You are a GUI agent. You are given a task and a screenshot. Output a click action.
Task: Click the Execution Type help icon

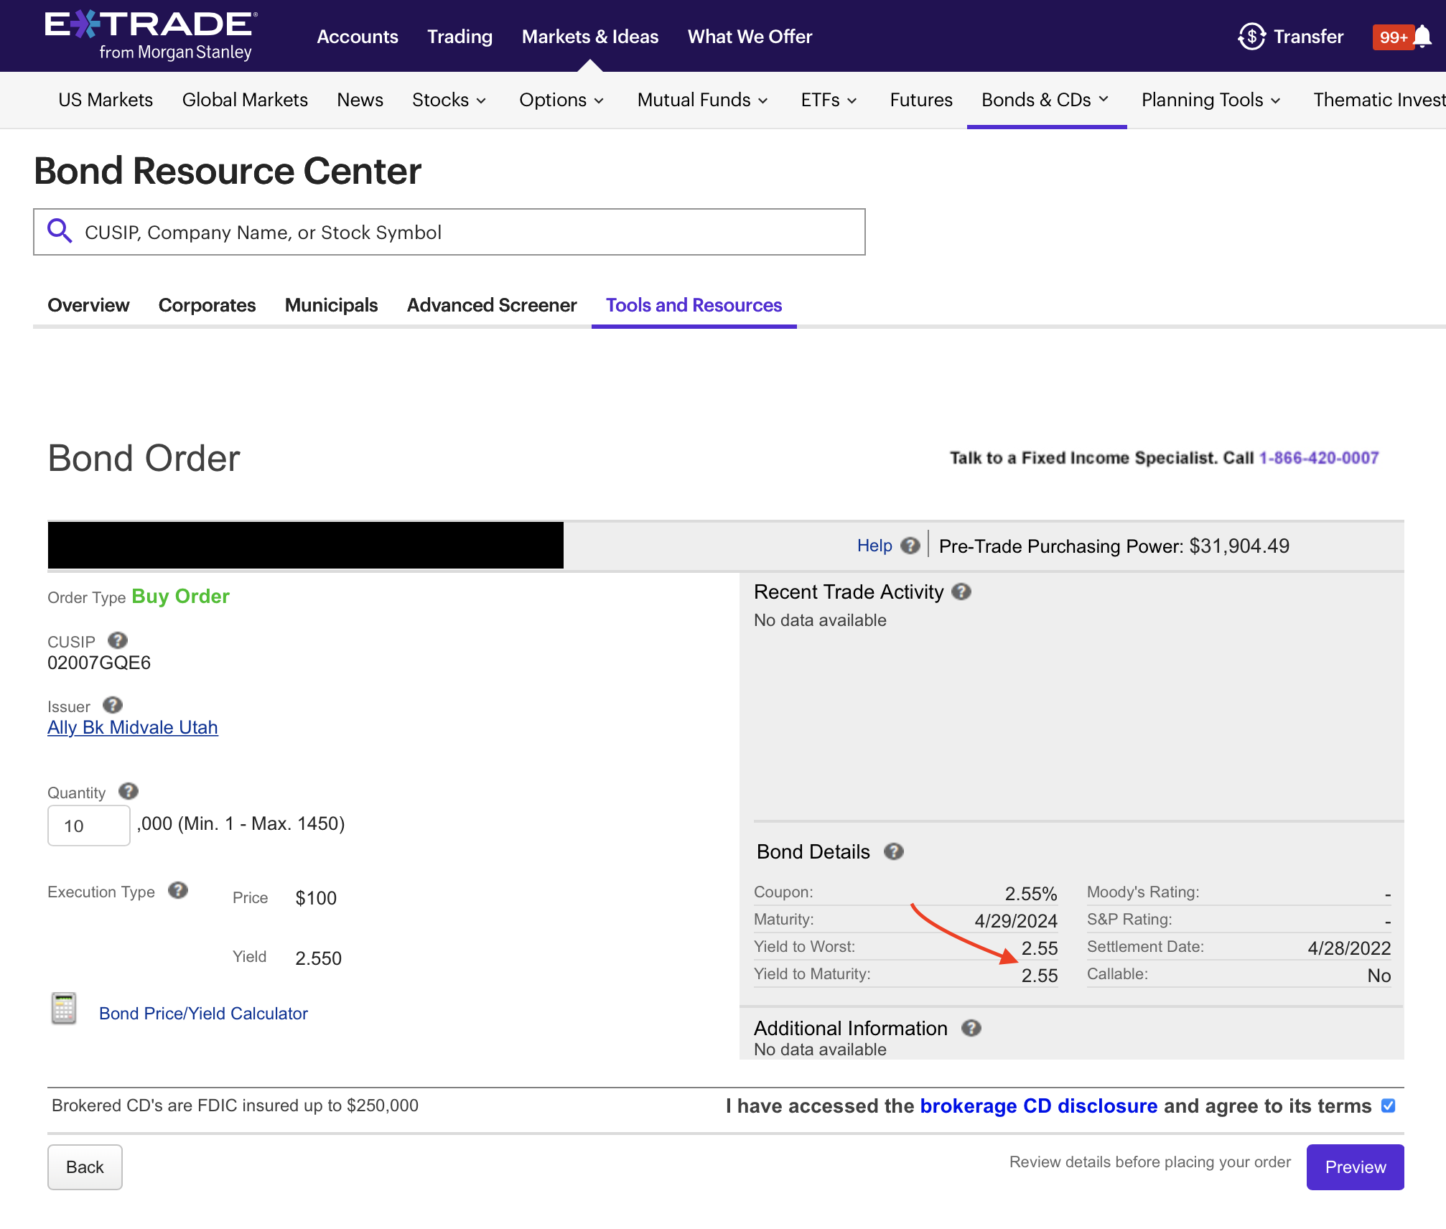coord(177,891)
